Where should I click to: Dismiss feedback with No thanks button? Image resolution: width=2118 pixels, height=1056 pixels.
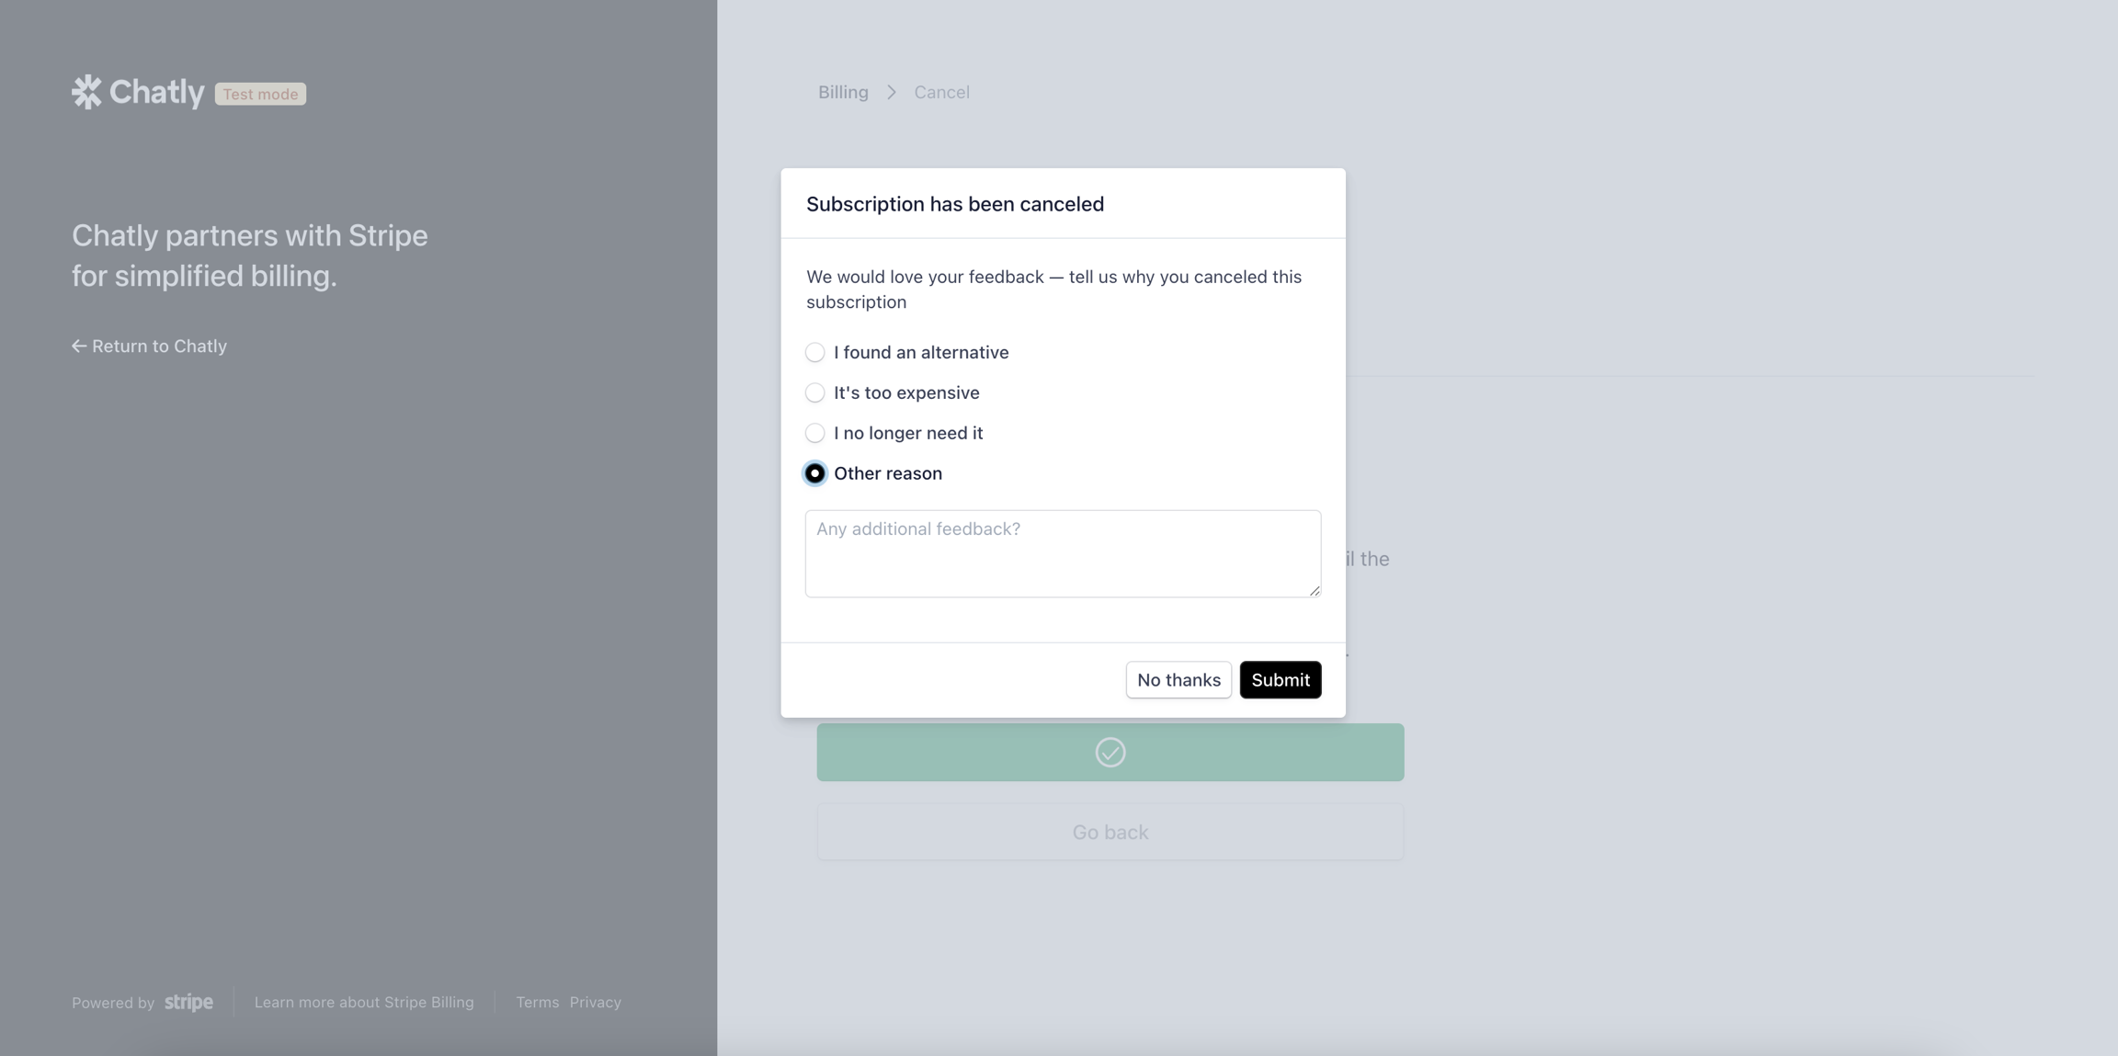click(1179, 680)
